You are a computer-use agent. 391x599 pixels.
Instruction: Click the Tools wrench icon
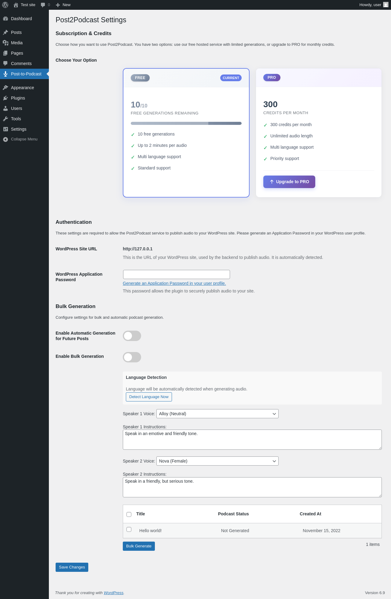(5, 119)
